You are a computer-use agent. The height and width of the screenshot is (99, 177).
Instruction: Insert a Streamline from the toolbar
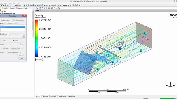pyautogui.click(x=28, y=5)
